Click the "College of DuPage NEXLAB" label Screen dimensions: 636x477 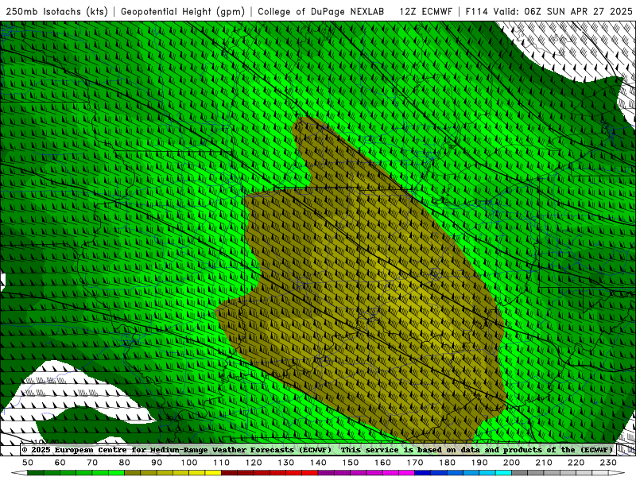[x=321, y=11]
